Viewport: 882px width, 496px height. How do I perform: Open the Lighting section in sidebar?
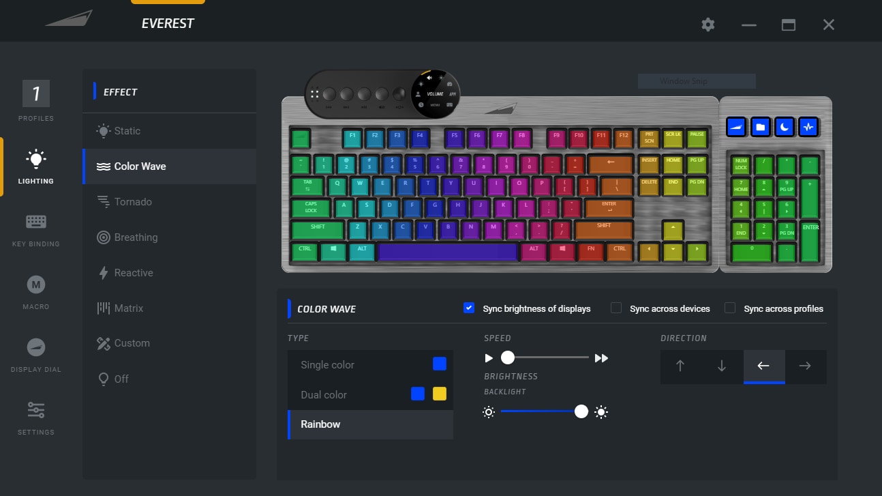click(35, 167)
